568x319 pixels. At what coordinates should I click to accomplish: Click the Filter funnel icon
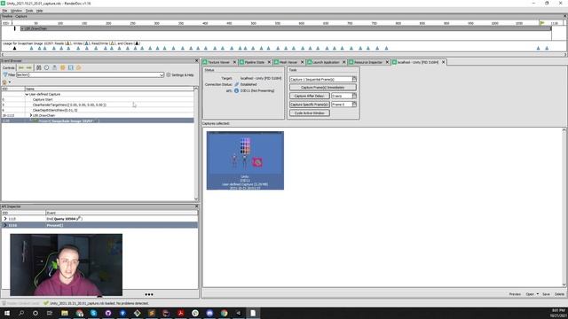click(5, 74)
